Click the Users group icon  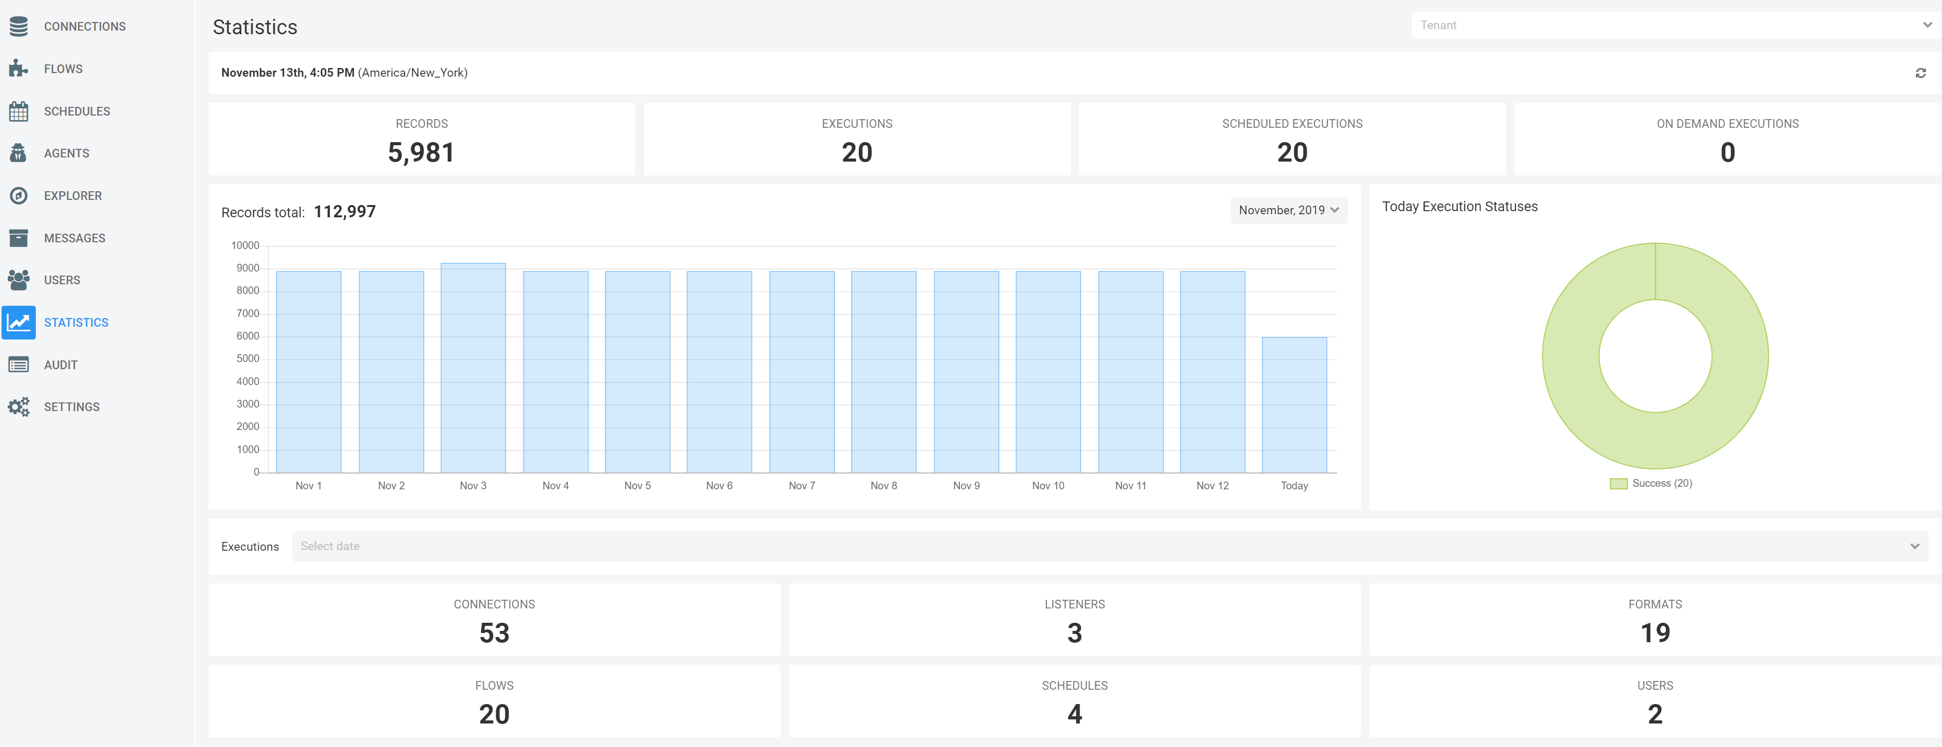click(19, 280)
